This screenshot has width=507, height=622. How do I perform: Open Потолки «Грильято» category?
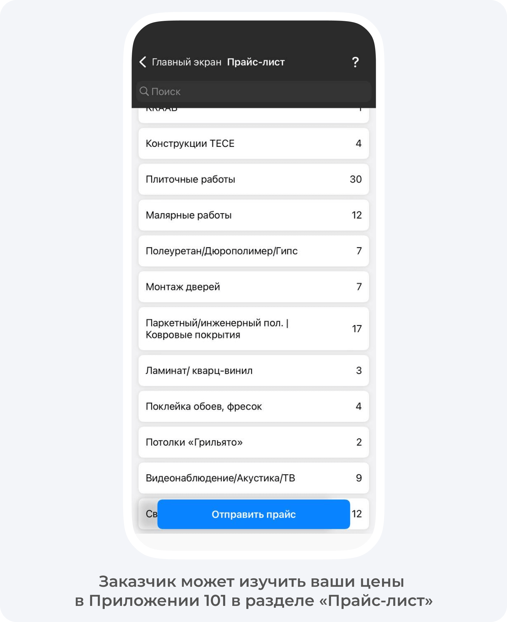254,442
